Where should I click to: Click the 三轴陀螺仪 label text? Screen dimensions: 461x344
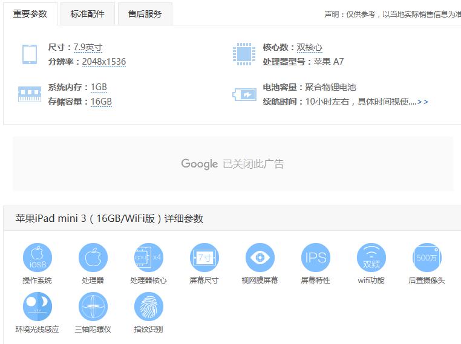[x=93, y=329]
